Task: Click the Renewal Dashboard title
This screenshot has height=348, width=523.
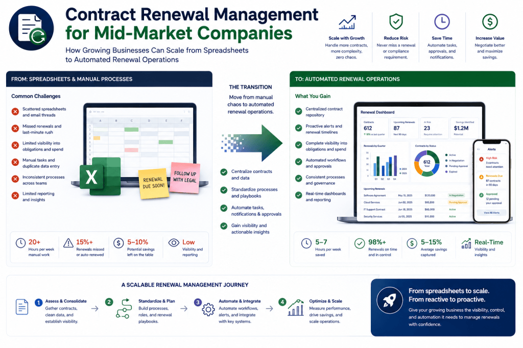Action: 377,112
